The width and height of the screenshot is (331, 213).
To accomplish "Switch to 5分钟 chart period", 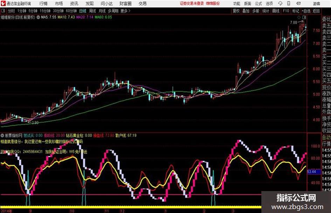I will coord(33,11).
